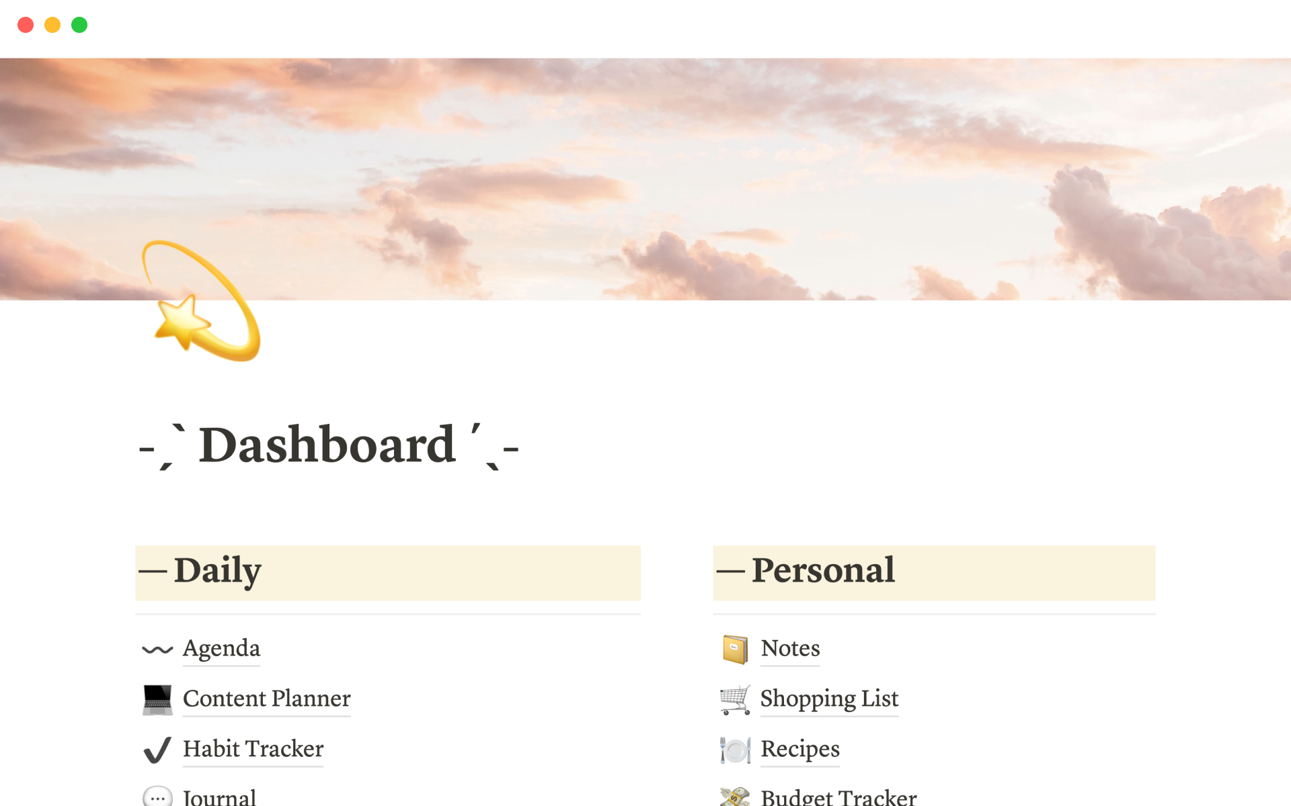This screenshot has height=806, width=1291.
Task: Open the Habit Tracker
Action: (252, 748)
